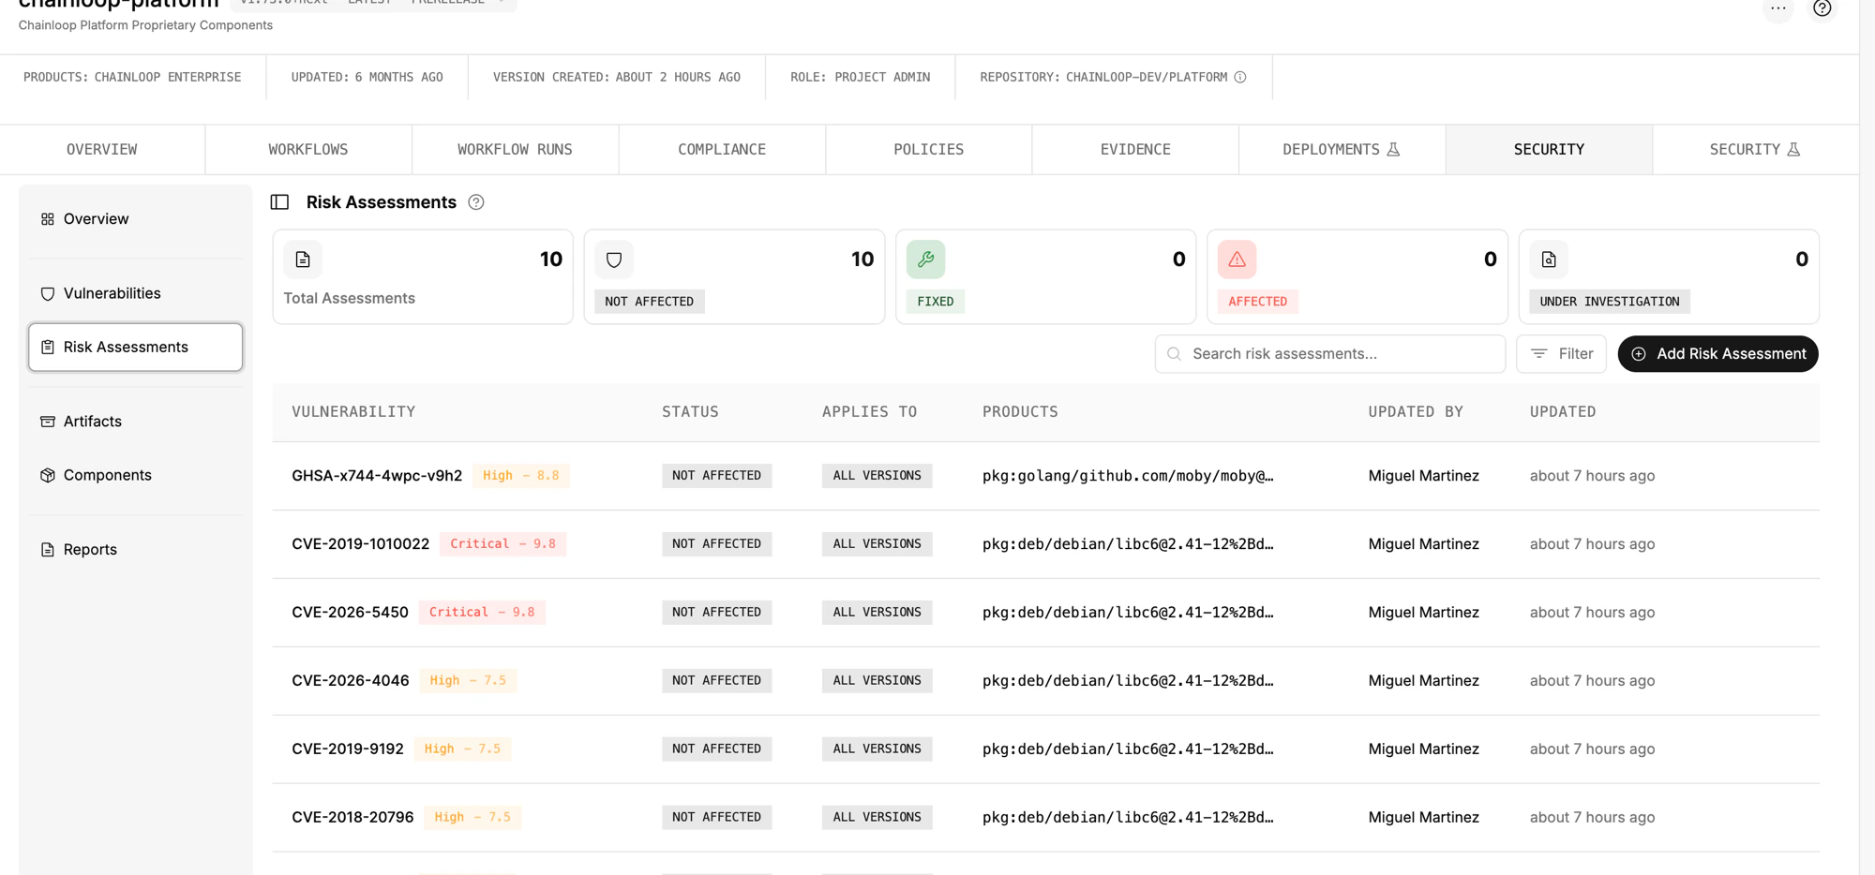Viewport: 1875px width, 875px height.
Task: Open vulnerability CVE-2026-4046
Action: [351, 681]
